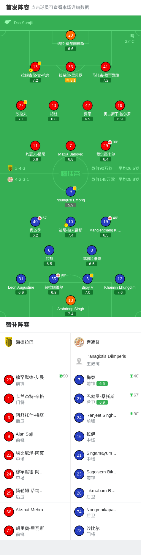
Task: Click the referee whistle icon
Action: coord(8,22)
